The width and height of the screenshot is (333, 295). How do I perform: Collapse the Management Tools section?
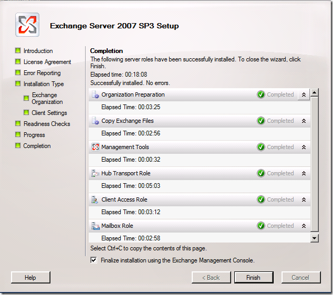pos(304,147)
